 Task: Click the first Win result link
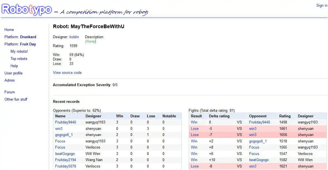[194, 122]
